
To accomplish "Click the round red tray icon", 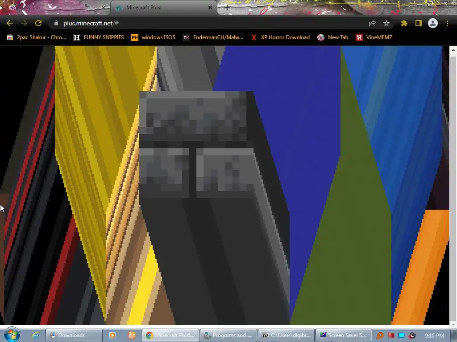I will point(412,335).
